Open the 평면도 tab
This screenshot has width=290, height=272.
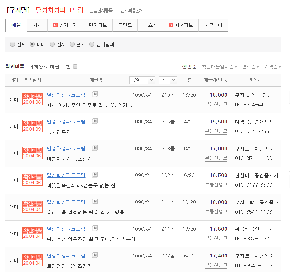click(x=125, y=25)
